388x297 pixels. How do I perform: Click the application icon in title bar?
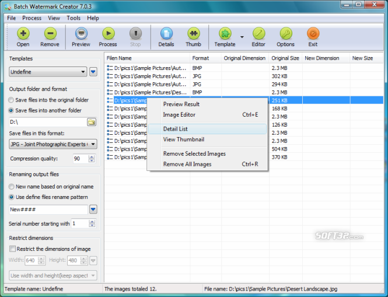tap(8, 6)
